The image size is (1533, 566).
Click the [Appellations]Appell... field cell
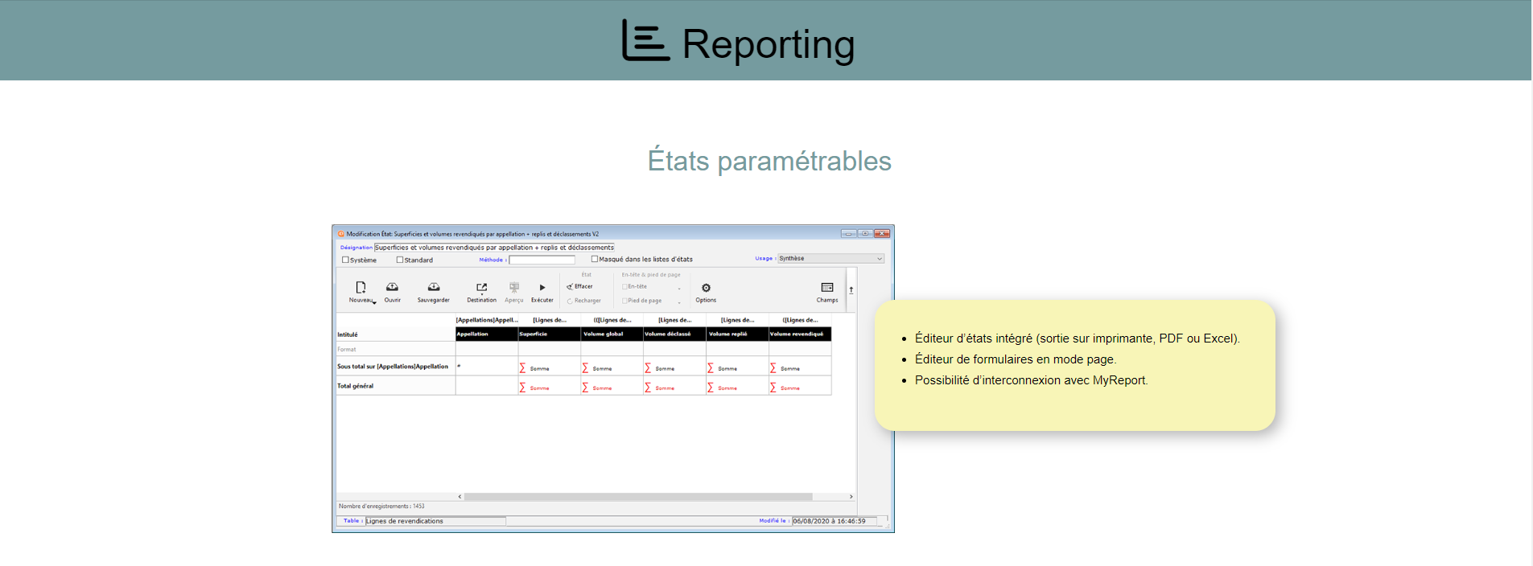(x=487, y=320)
